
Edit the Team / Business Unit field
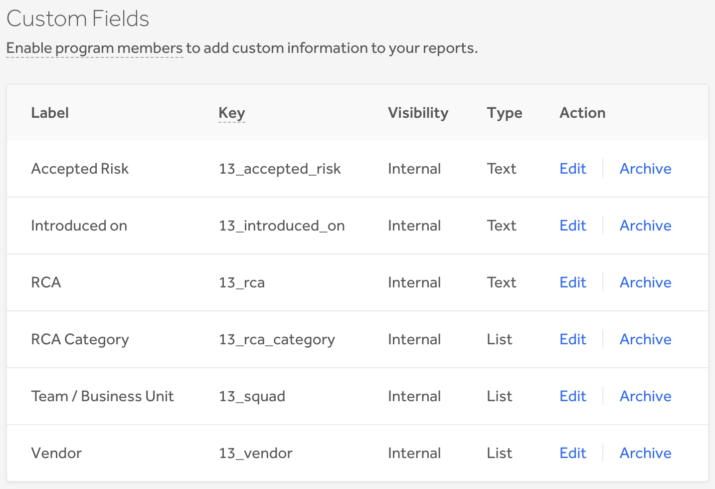(x=572, y=396)
